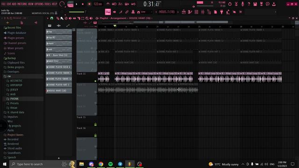
Task: Click the play button in transport
Action: (x=77, y=4)
